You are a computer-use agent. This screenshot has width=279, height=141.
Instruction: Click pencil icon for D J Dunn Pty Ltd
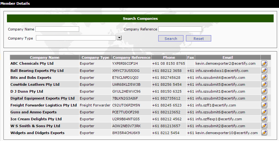(264, 91)
